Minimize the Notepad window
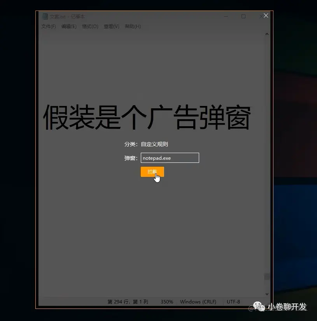This screenshot has height=321, width=317. pyautogui.click(x=226, y=16)
